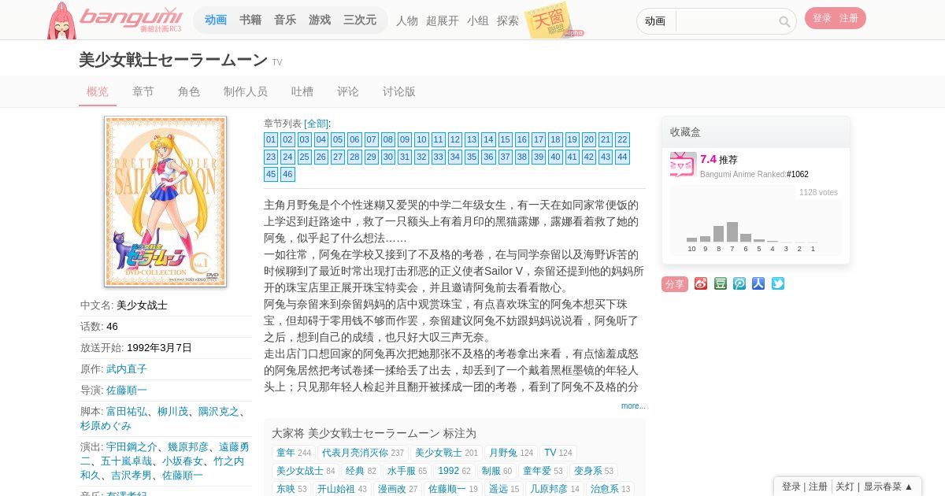Open the 宇田鋼之介 staff link
Image resolution: width=945 pixels, height=496 pixels.
coord(132,446)
